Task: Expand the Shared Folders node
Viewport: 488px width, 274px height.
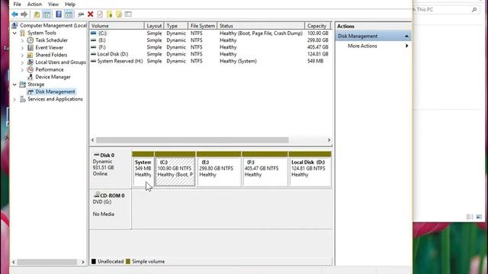Action: 22,55
